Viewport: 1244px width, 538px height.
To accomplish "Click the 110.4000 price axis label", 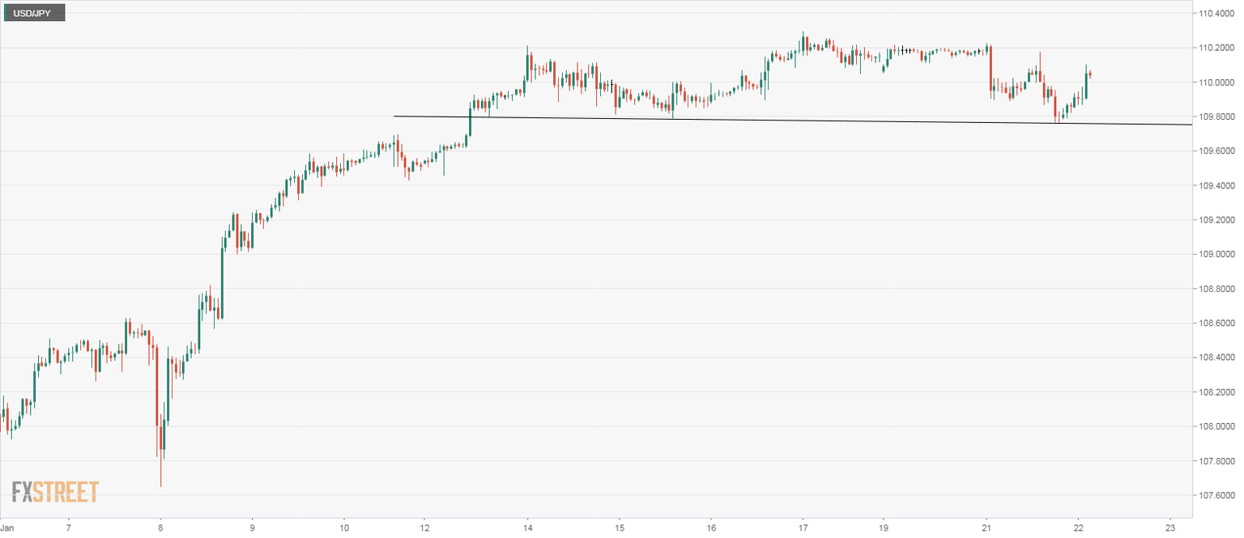I will (1216, 13).
